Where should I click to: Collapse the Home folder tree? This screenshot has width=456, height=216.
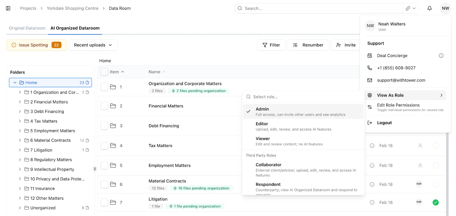(x=15, y=82)
